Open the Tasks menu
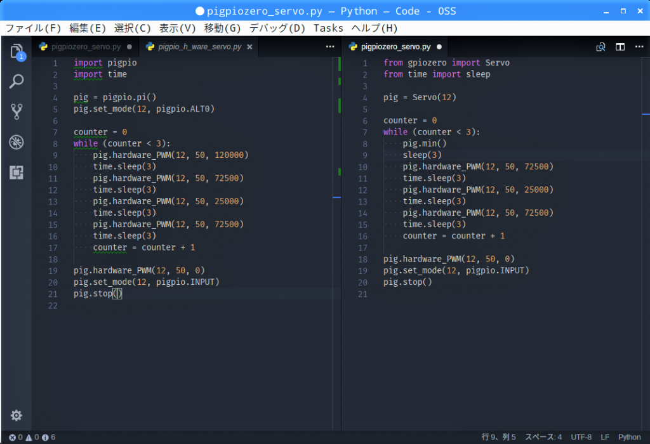This screenshot has height=444, width=650. 328,28
